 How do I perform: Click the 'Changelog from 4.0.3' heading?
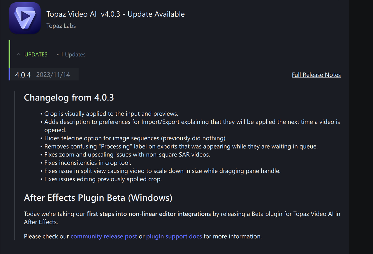(x=69, y=98)
